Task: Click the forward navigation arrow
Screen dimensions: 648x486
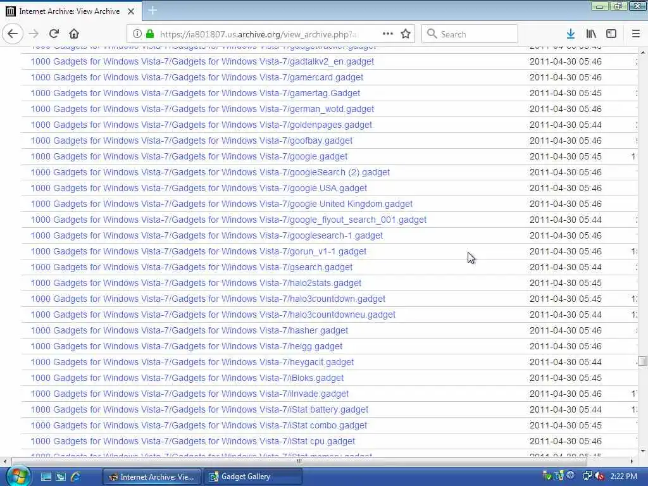Action: (34, 34)
